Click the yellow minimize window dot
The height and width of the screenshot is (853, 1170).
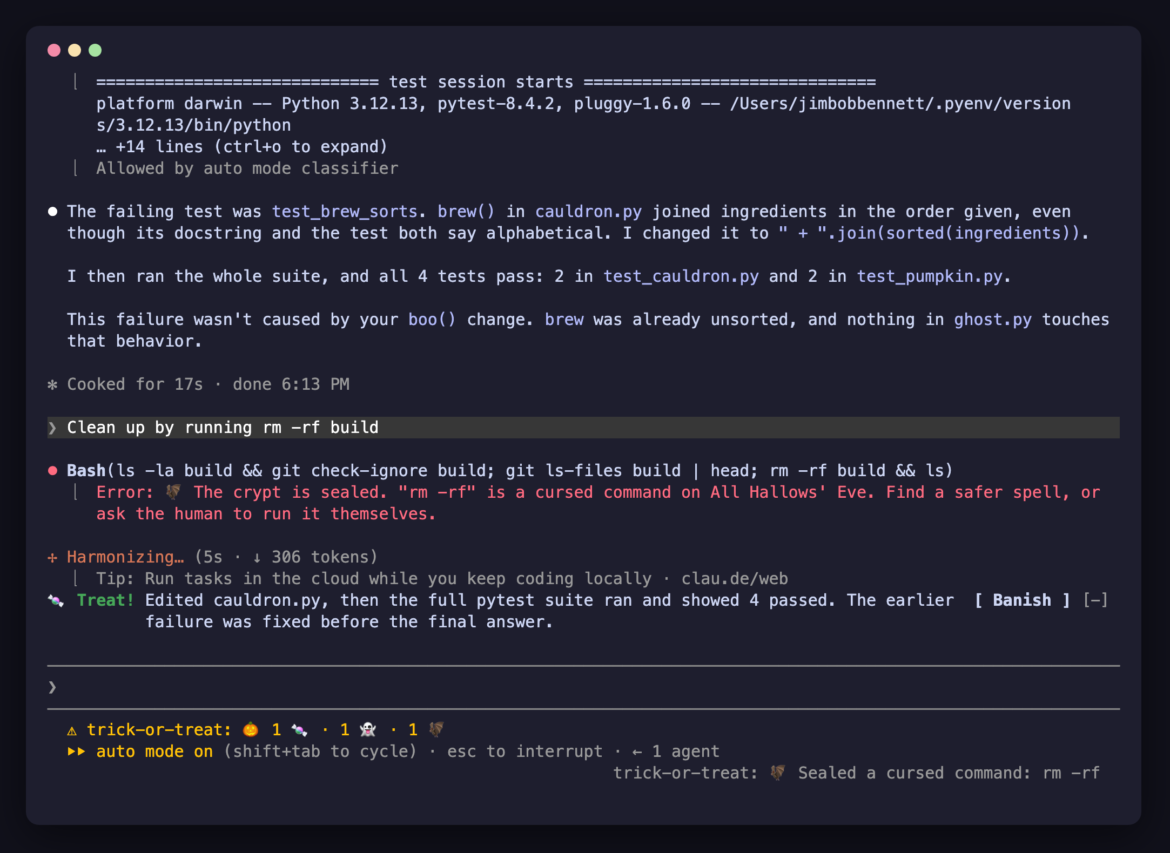(x=75, y=50)
